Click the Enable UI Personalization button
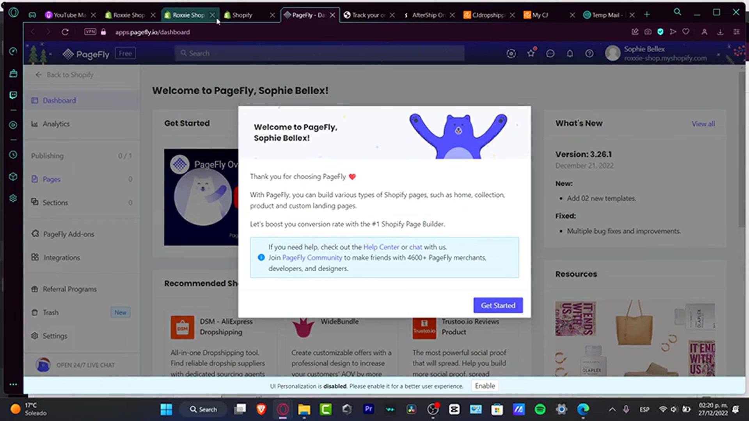 pos(485,386)
